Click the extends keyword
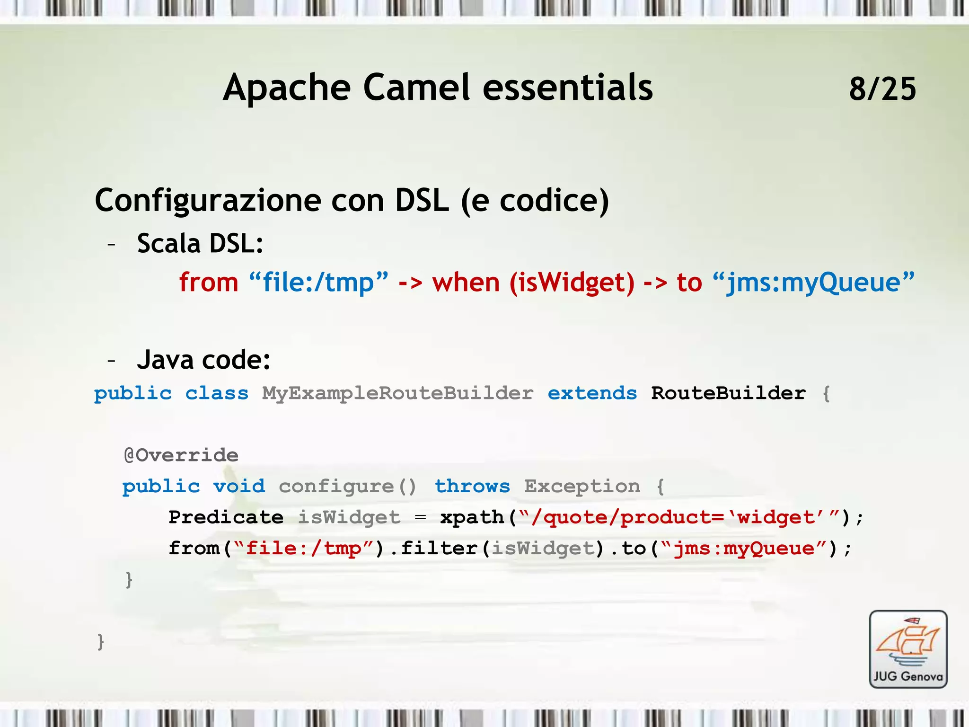The height and width of the screenshot is (727, 969). [592, 393]
